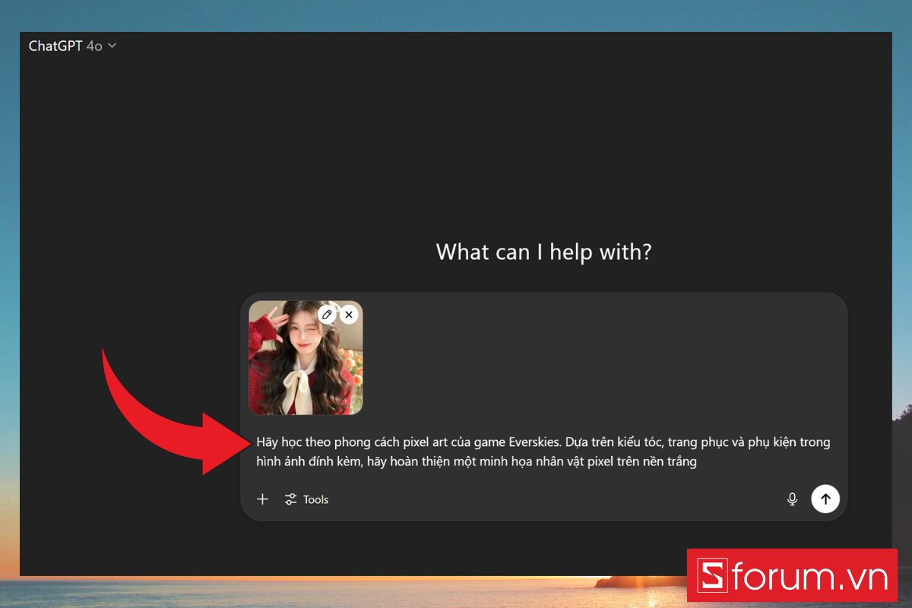Send the message with up-arrow button

[825, 499]
